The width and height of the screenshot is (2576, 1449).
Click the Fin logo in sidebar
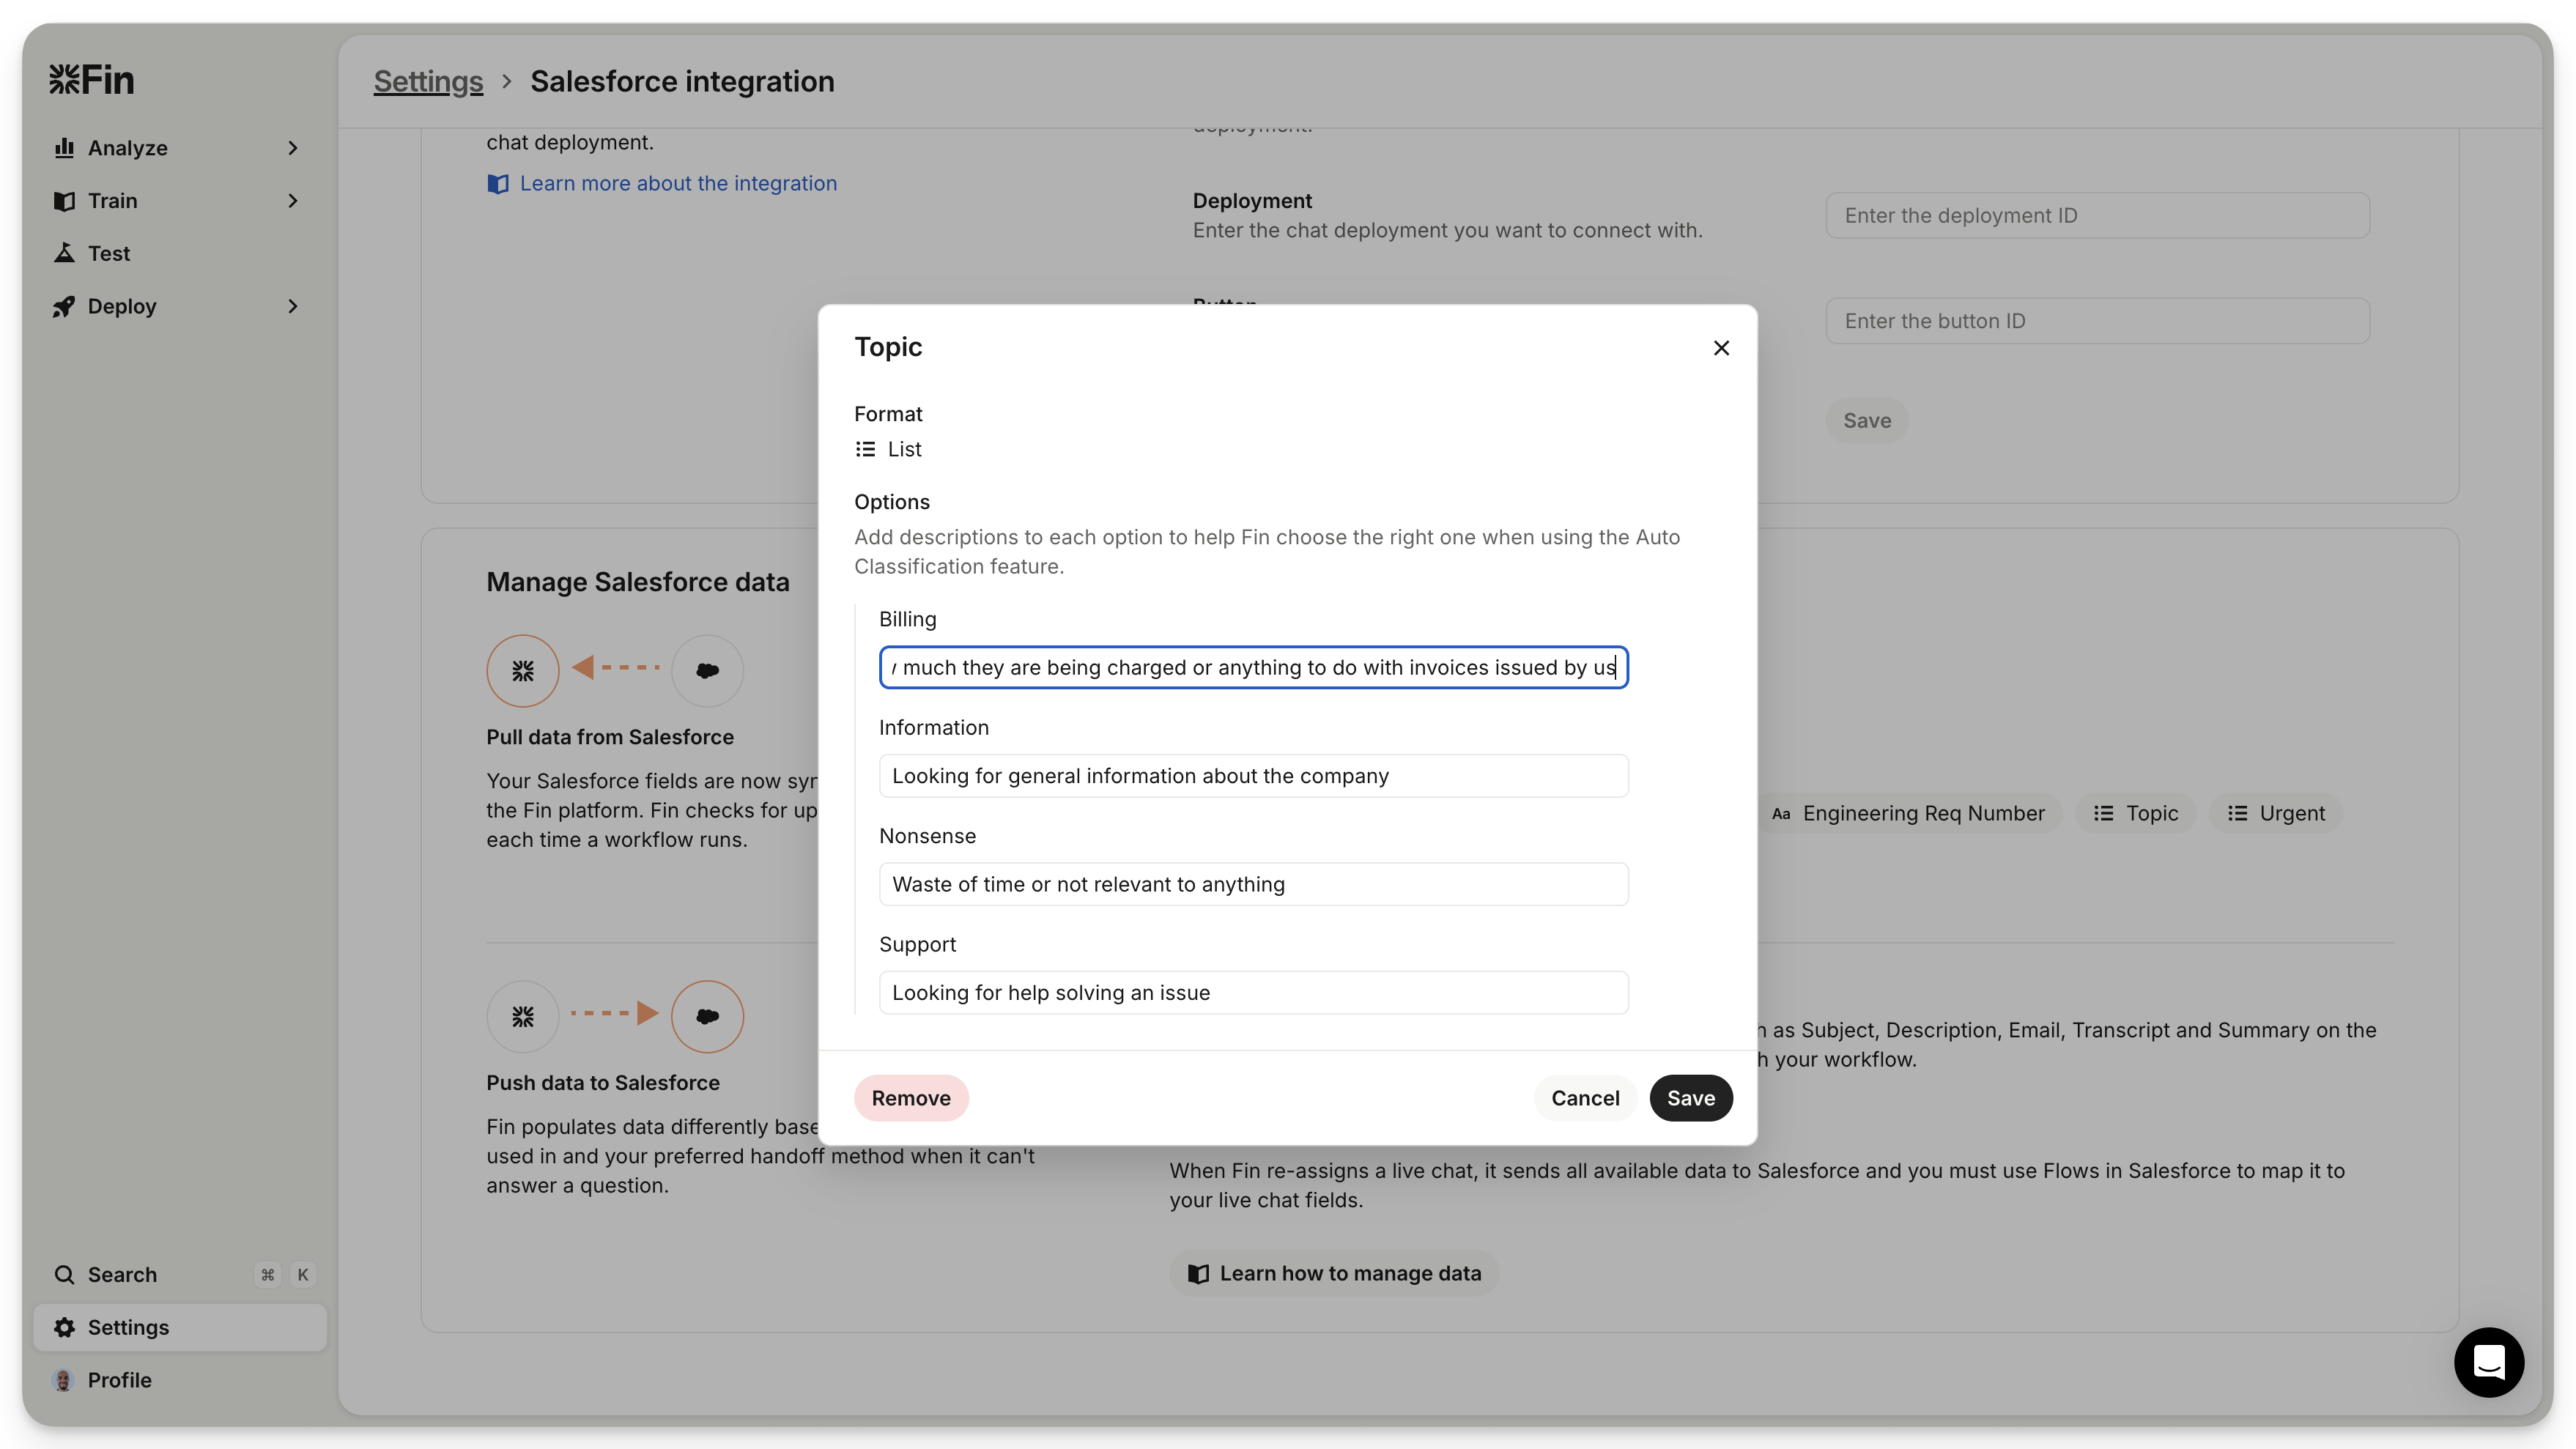point(91,80)
